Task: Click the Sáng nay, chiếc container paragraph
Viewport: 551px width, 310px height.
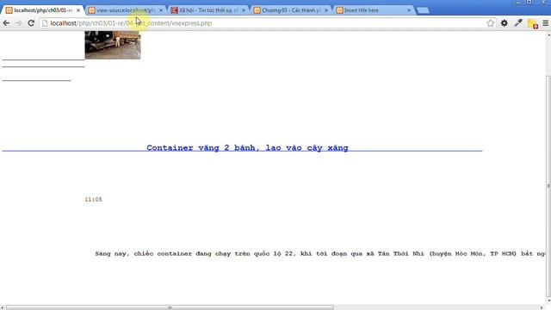Action: [319, 253]
